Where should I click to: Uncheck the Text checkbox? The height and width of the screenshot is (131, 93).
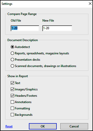point(12,83)
